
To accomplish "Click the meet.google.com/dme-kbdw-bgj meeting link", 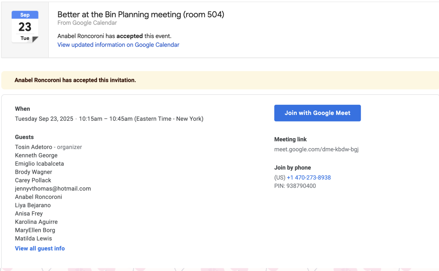I will 316,149.
